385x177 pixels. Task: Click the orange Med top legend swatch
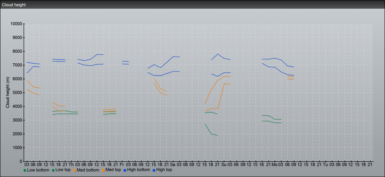pyautogui.click(x=103, y=170)
